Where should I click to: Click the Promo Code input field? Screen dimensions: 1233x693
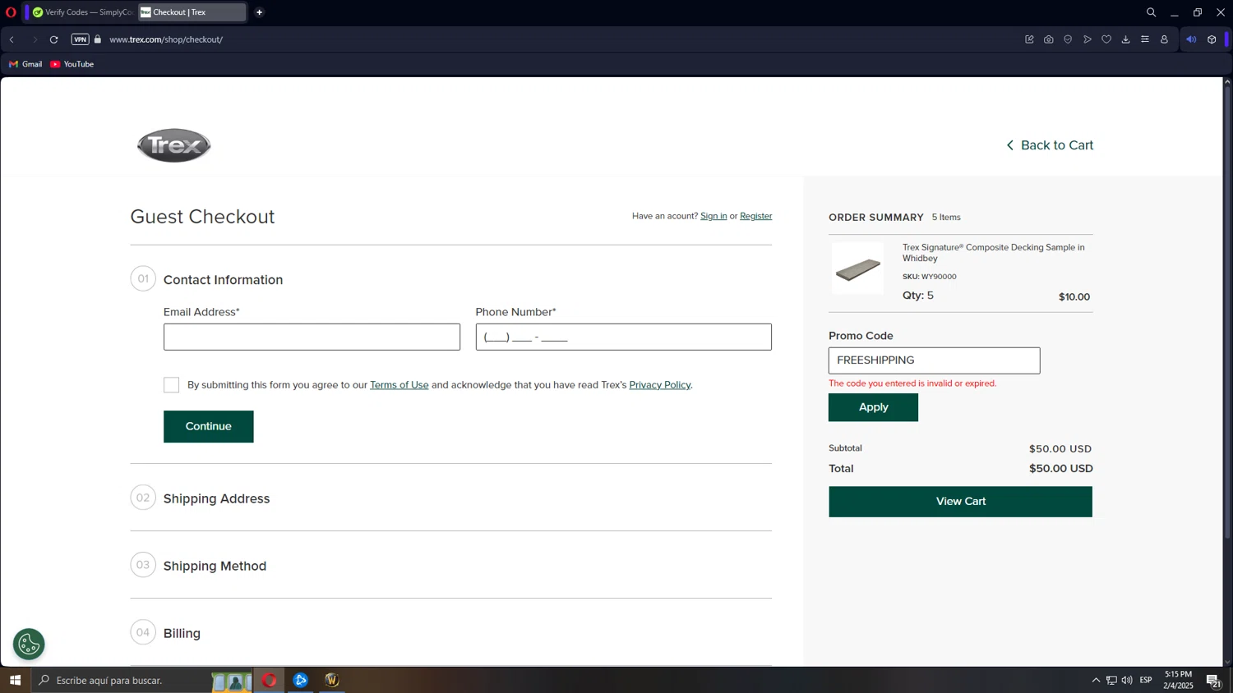point(934,360)
